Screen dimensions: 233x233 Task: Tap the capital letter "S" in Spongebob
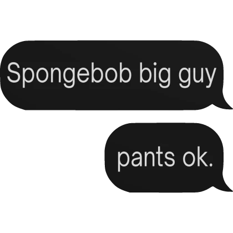15,72
